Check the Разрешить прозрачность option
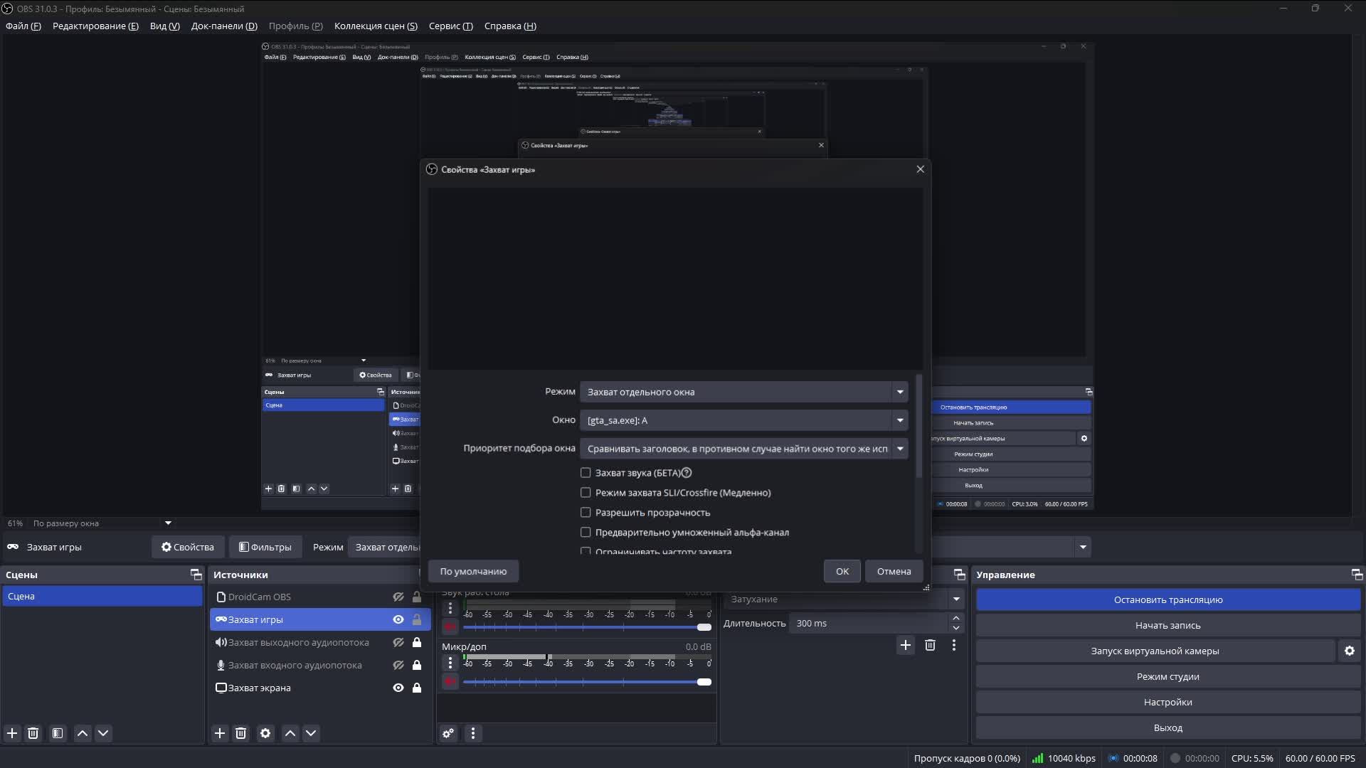The width and height of the screenshot is (1366, 768). [586, 513]
